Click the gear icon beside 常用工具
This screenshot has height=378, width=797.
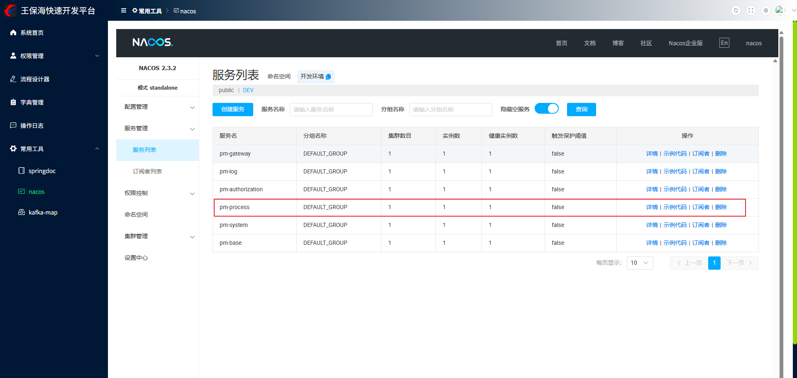13,149
